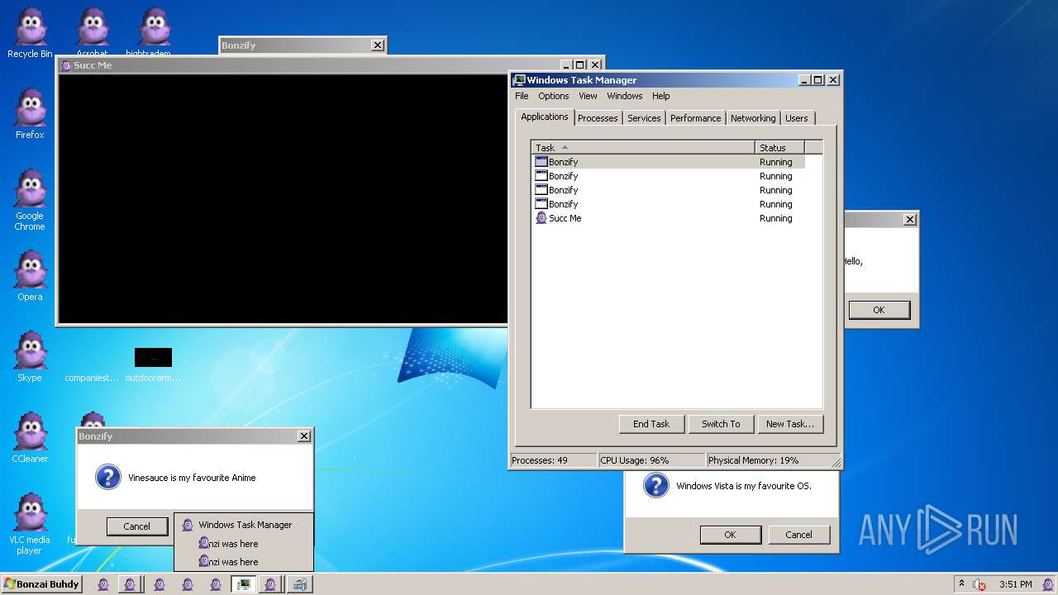1058x595 pixels.
Task: Click the muted volume icon in system tray
Action: click(x=979, y=584)
